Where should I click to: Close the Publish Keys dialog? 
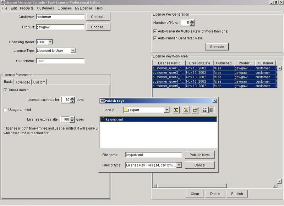pyautogui.click(x=214, y=101)
